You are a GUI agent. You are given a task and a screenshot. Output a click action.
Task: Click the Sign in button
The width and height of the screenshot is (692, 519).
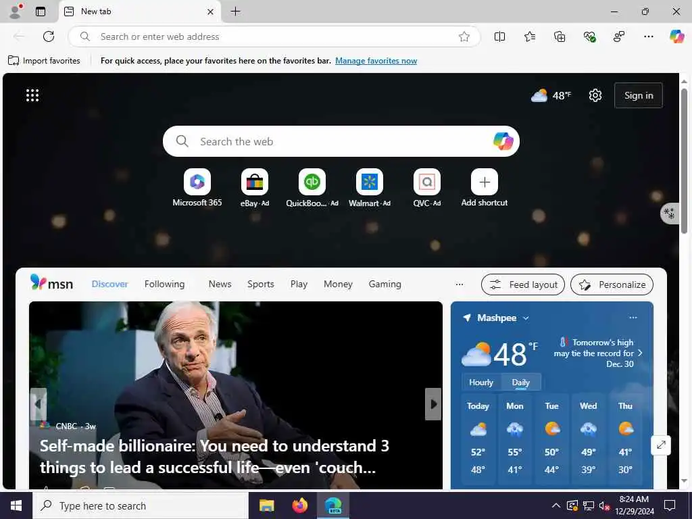[x=639, y=95]
